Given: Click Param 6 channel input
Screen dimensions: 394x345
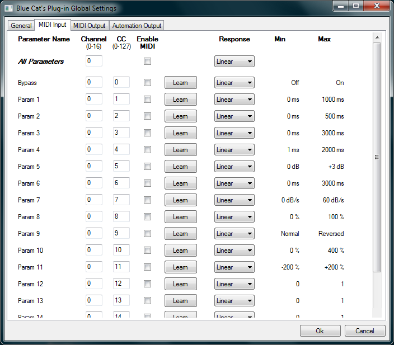Looking at the screenshot, I should pos(93,183).
